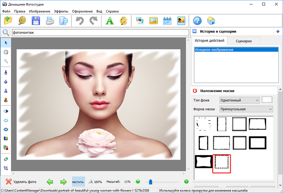This screenshot has width=283, height=193.
Task: Select the zoom magnifier tool in sidebar
Action: click(6, 61)
